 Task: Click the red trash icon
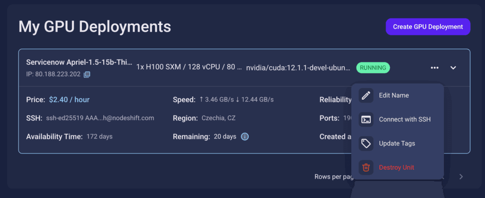[x=366, y=167]
